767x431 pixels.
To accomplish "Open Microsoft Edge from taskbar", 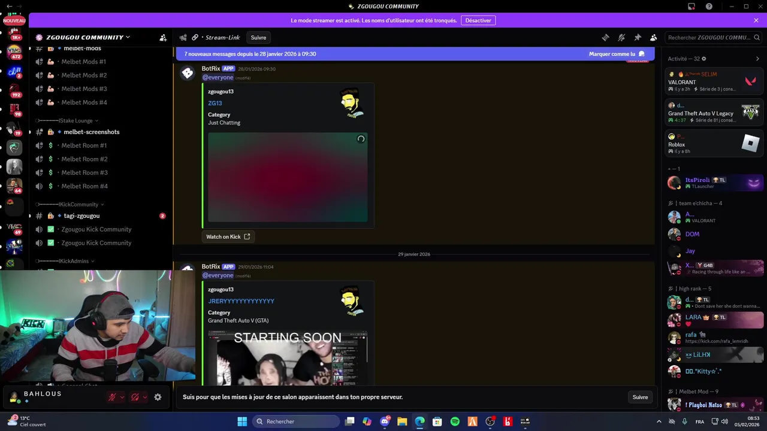I will tap(419, 421).
